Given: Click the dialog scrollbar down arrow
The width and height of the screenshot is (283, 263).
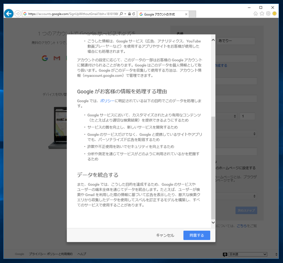Looking at the screenshot, I should coord(213,223).
